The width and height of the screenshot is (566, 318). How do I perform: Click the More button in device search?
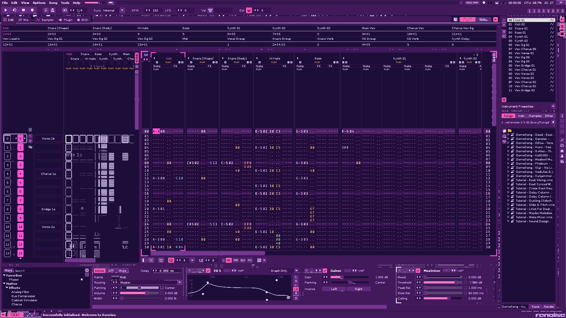click(x=9, y=271)
